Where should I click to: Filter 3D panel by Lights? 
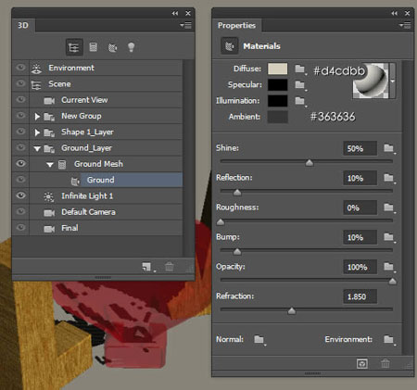[x=132, y=47]
